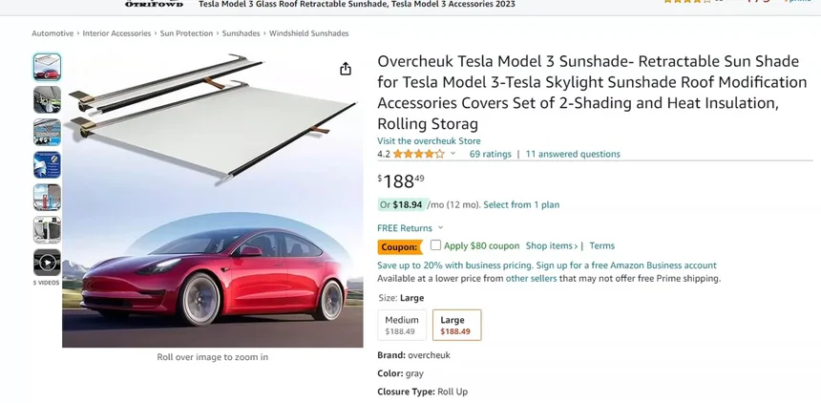Select the fourth blue product thumbnail
Viewport: 821px width, 403px height.
click(47, 164)
